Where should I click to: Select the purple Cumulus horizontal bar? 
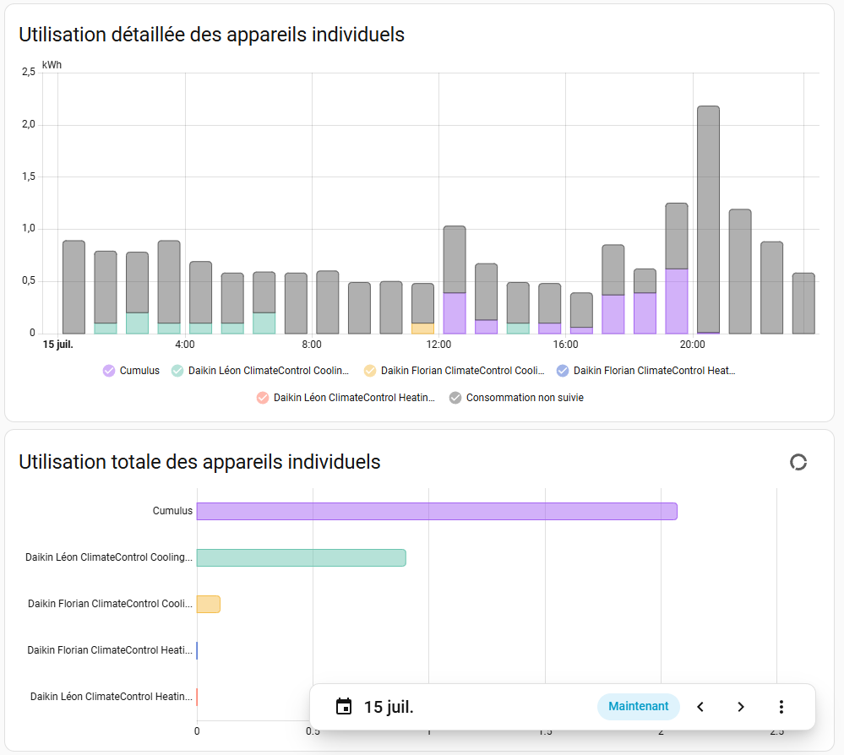[437, 511]
